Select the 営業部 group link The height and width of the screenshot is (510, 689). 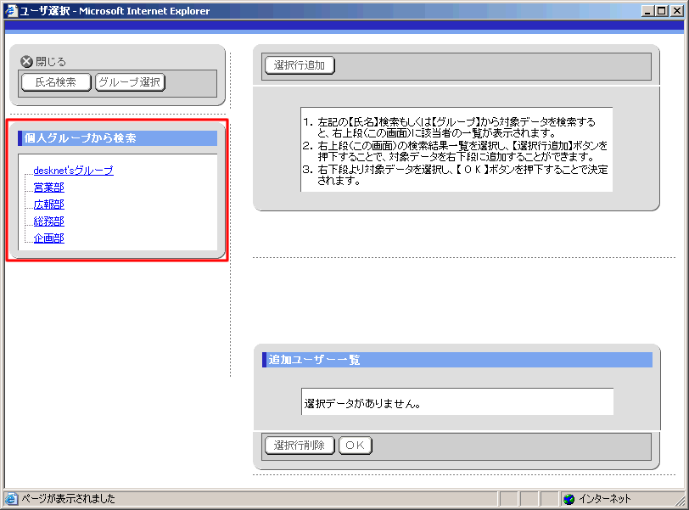pos(48,188)
